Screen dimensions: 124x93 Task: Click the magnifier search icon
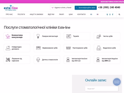tap(119, 14)
